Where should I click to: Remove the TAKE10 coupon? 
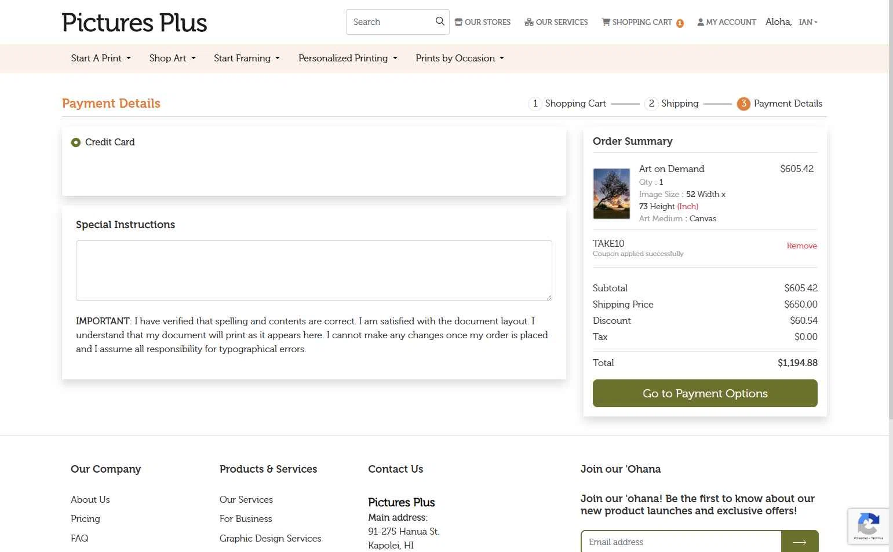pos(802,246)
